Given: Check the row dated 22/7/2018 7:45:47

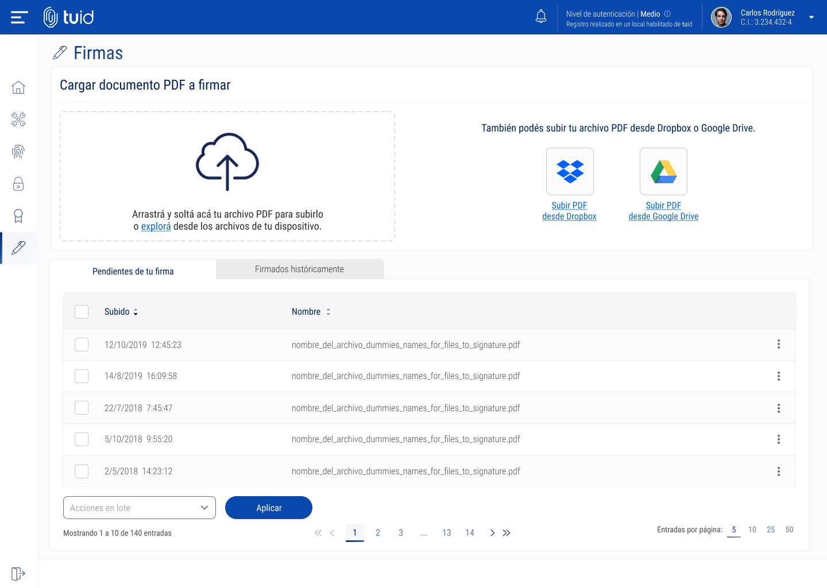Looking at the screenshot, I should pos(82,408).
